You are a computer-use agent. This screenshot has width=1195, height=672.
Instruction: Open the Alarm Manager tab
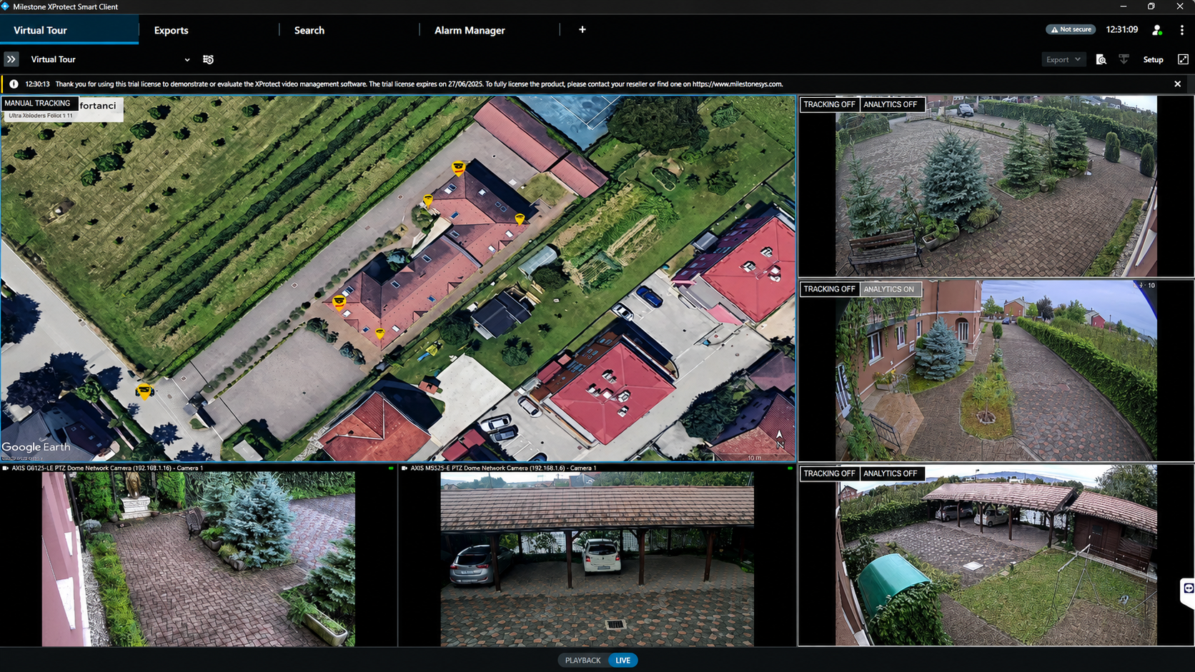coord(470,30)
